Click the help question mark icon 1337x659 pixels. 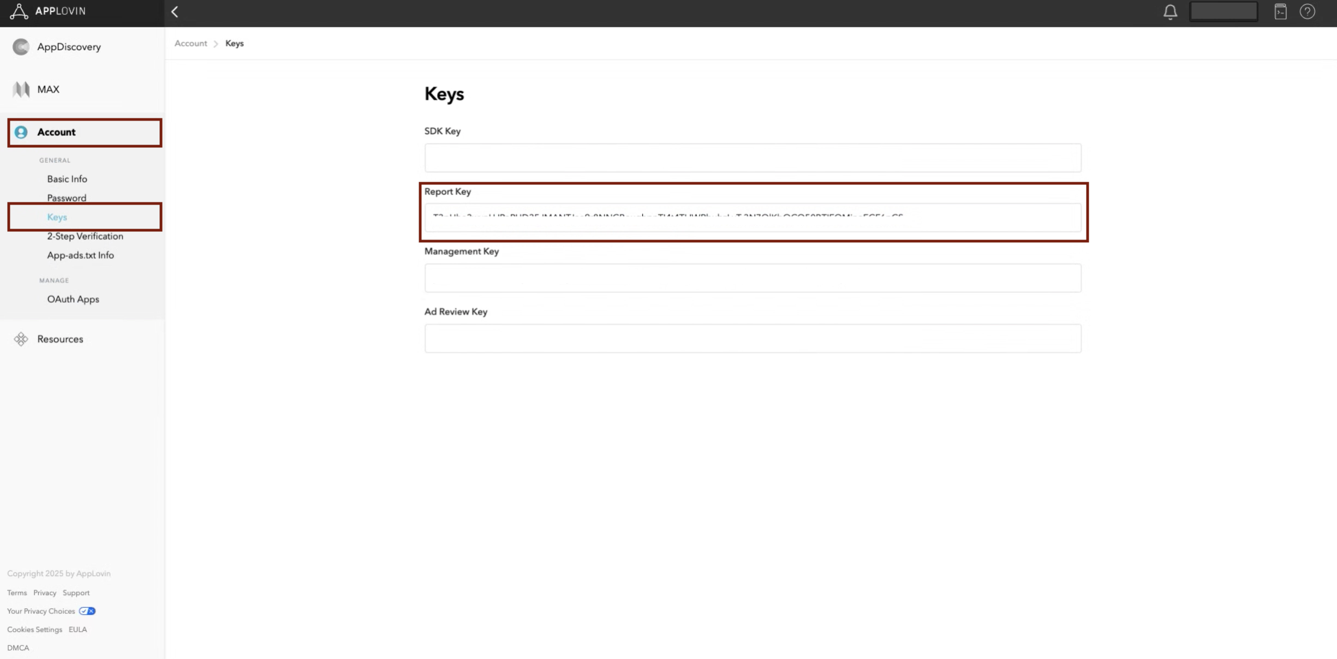[x=1307, y=11]
